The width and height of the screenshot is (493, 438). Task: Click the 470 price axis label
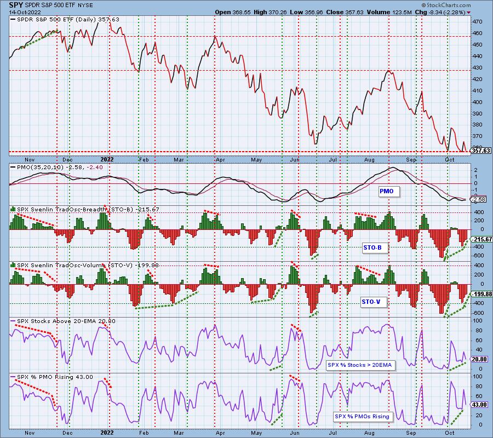(x=477, y=22)
